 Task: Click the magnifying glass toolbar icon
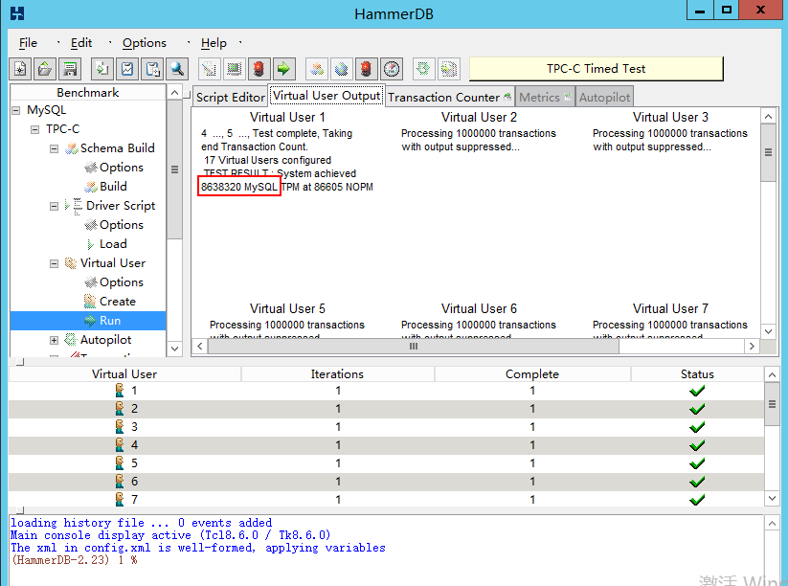(177, 69)
